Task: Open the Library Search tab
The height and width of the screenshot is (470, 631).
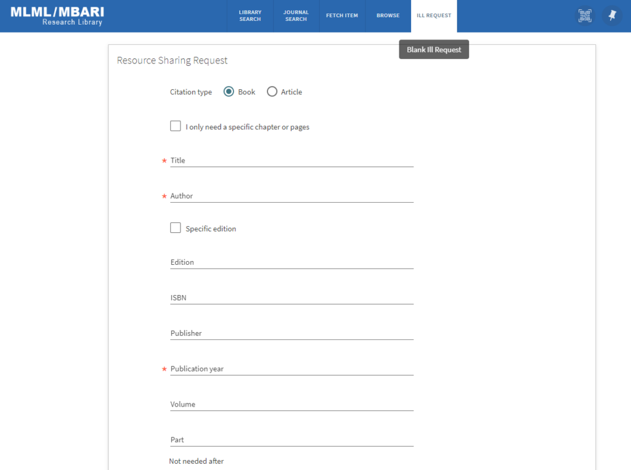Action: click(250, 16)
